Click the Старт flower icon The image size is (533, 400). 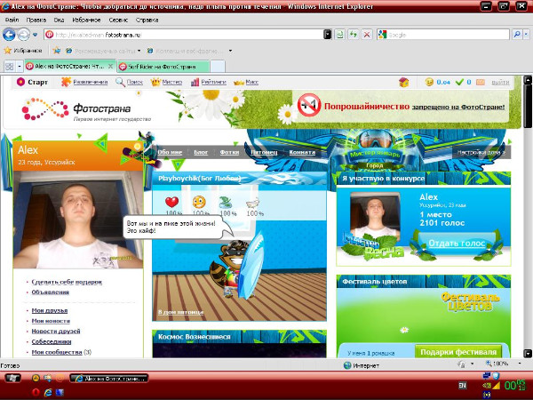click(x=20, y=82)
